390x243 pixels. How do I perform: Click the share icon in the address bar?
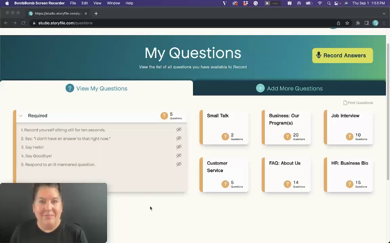tap(338, 23)
